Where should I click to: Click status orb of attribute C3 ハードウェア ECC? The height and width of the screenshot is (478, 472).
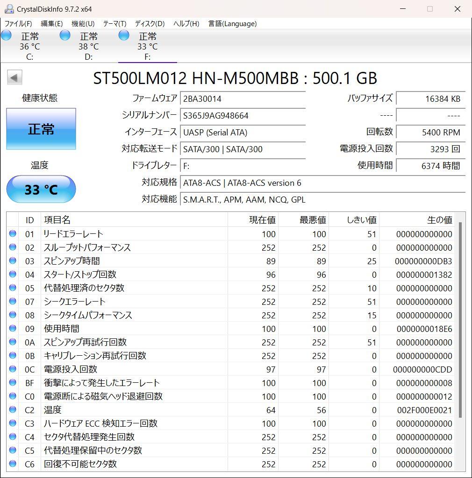[x=13, y=423]
